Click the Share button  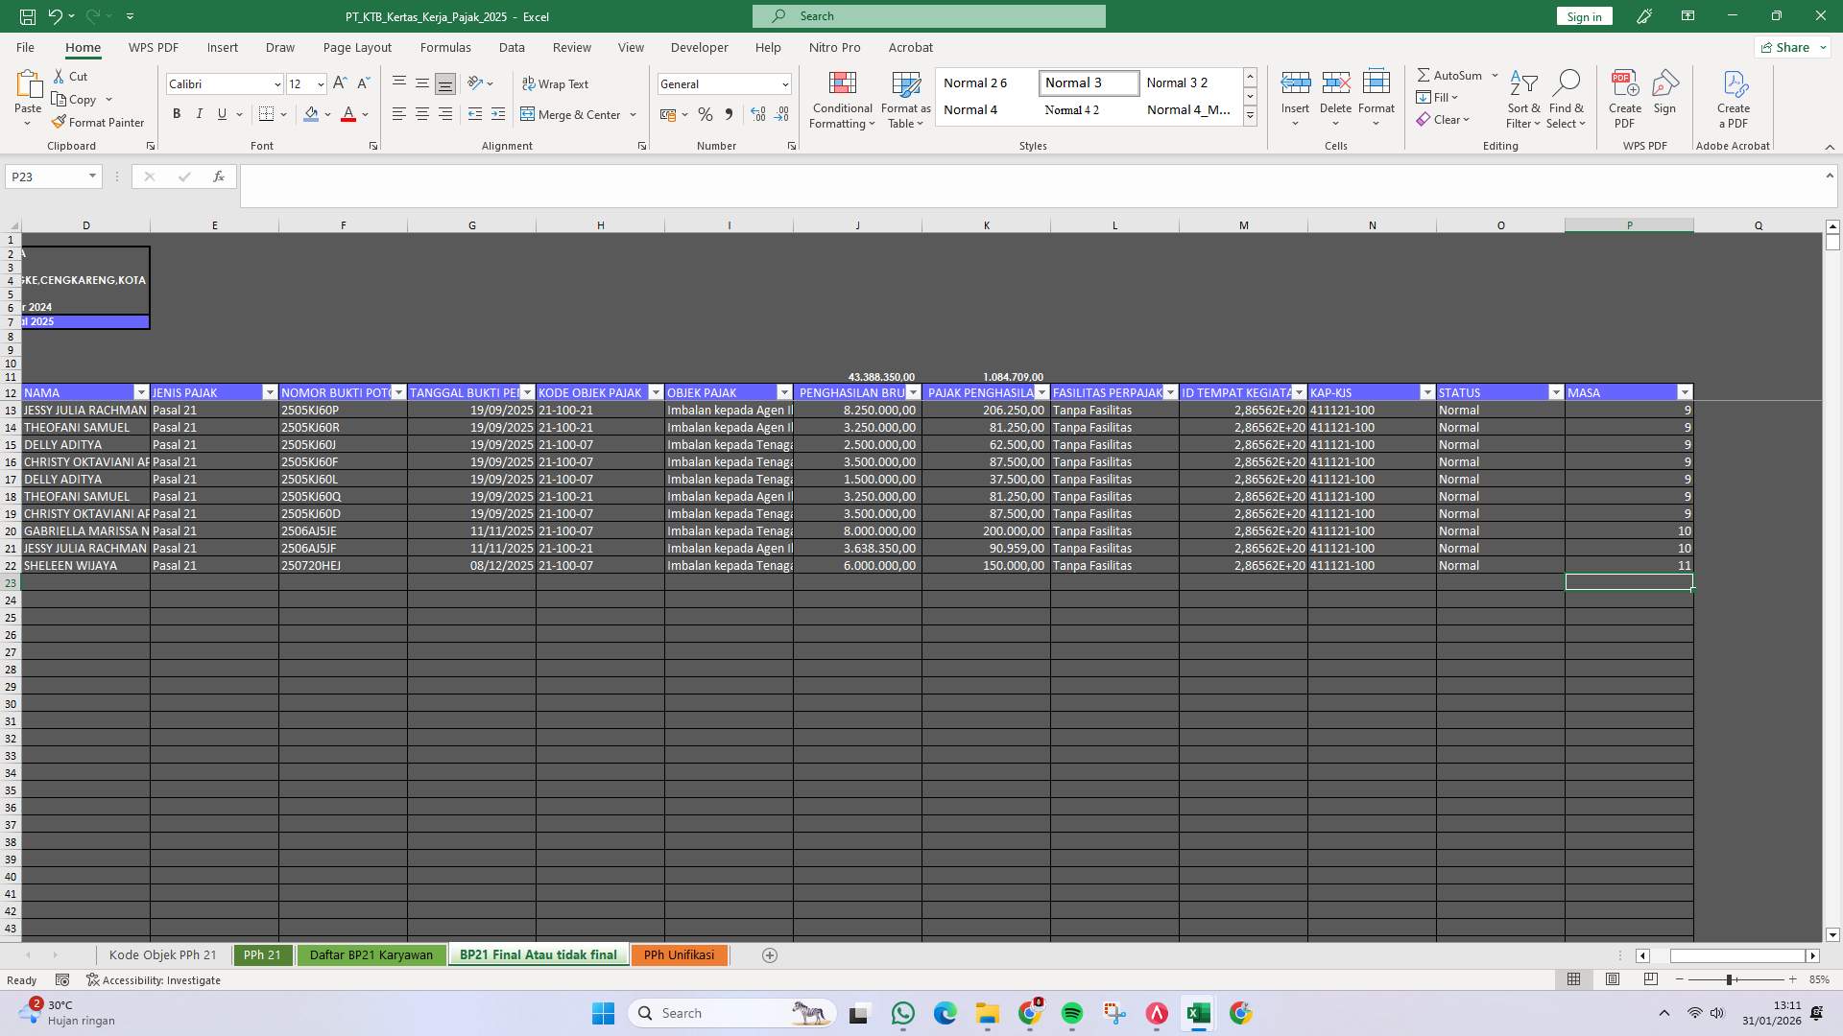point(1791,47)
